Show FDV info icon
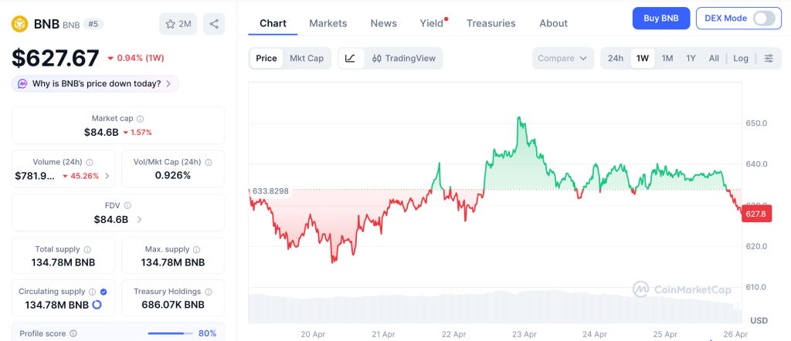 coord(127,205)
